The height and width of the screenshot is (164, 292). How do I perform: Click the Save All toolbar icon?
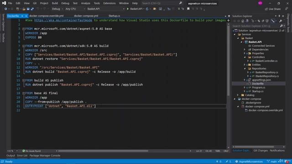[x=32, y=9]
